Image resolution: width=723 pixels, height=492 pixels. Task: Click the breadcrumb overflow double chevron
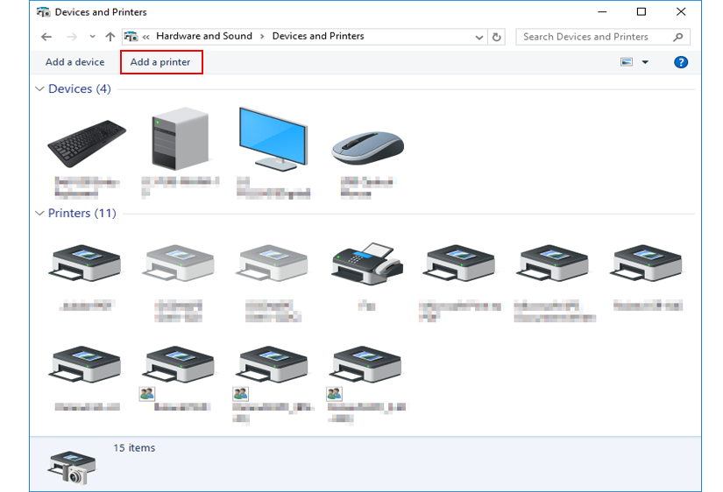coord(145,37)
